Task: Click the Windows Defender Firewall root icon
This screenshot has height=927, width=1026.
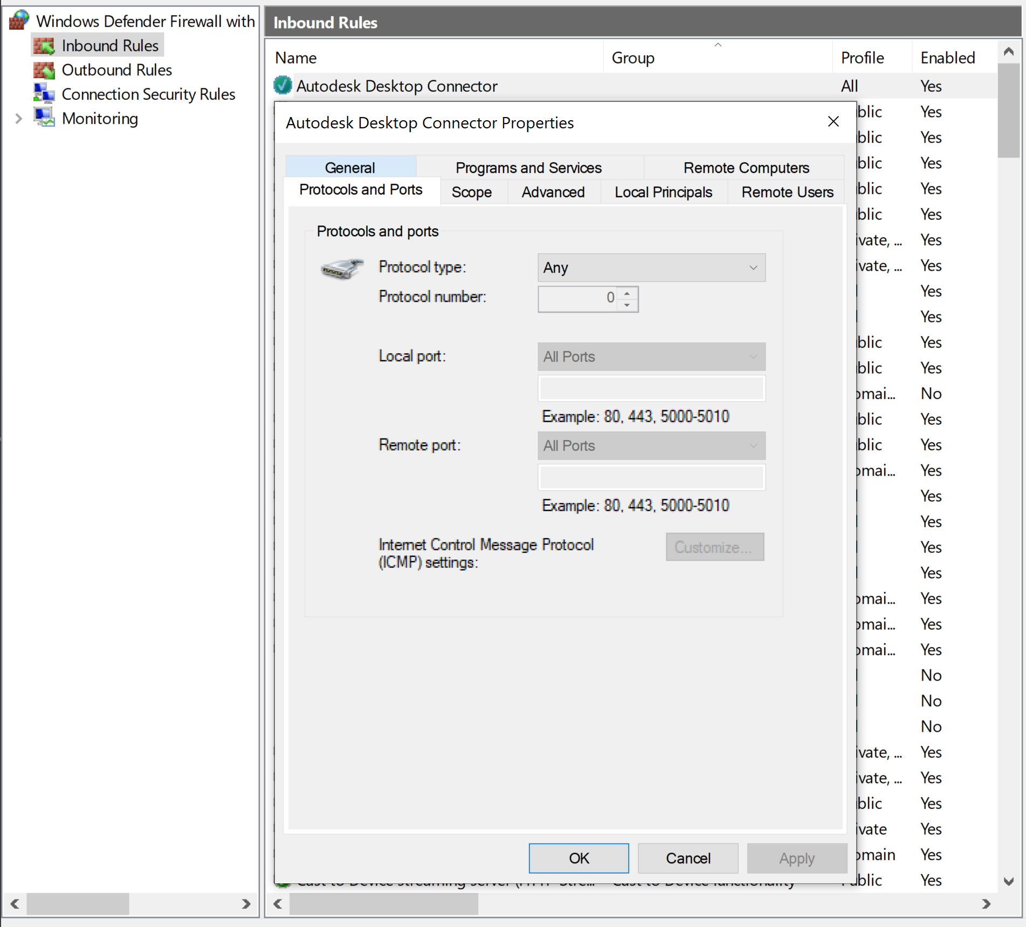Action: 19,20
